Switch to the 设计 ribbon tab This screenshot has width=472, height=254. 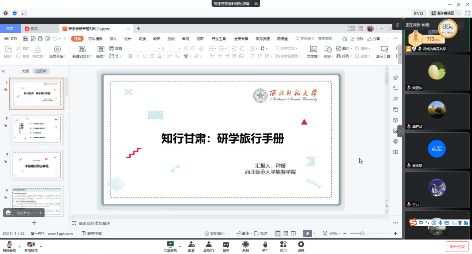click(x=128, y=39)
